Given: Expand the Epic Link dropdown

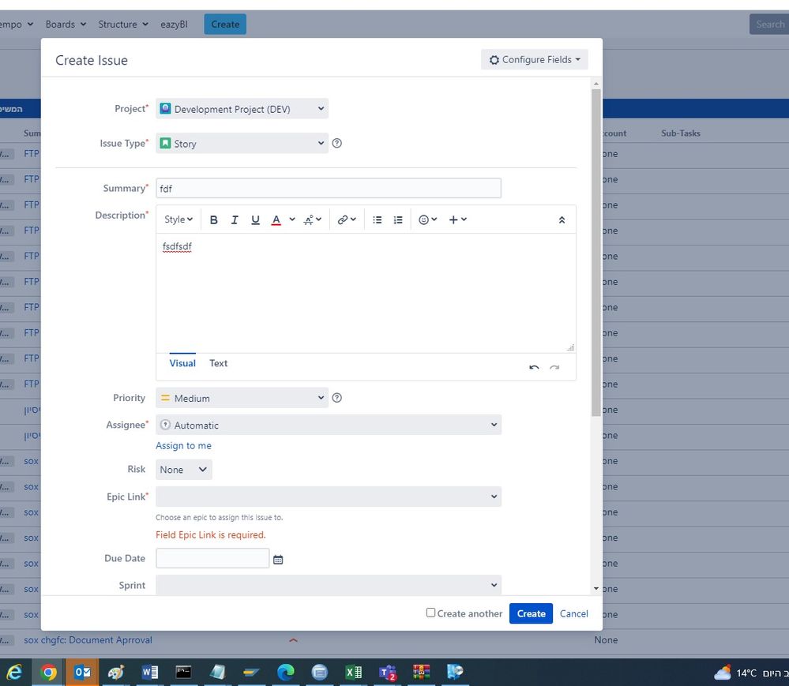Looking at the screenshot, I should 329,497.
